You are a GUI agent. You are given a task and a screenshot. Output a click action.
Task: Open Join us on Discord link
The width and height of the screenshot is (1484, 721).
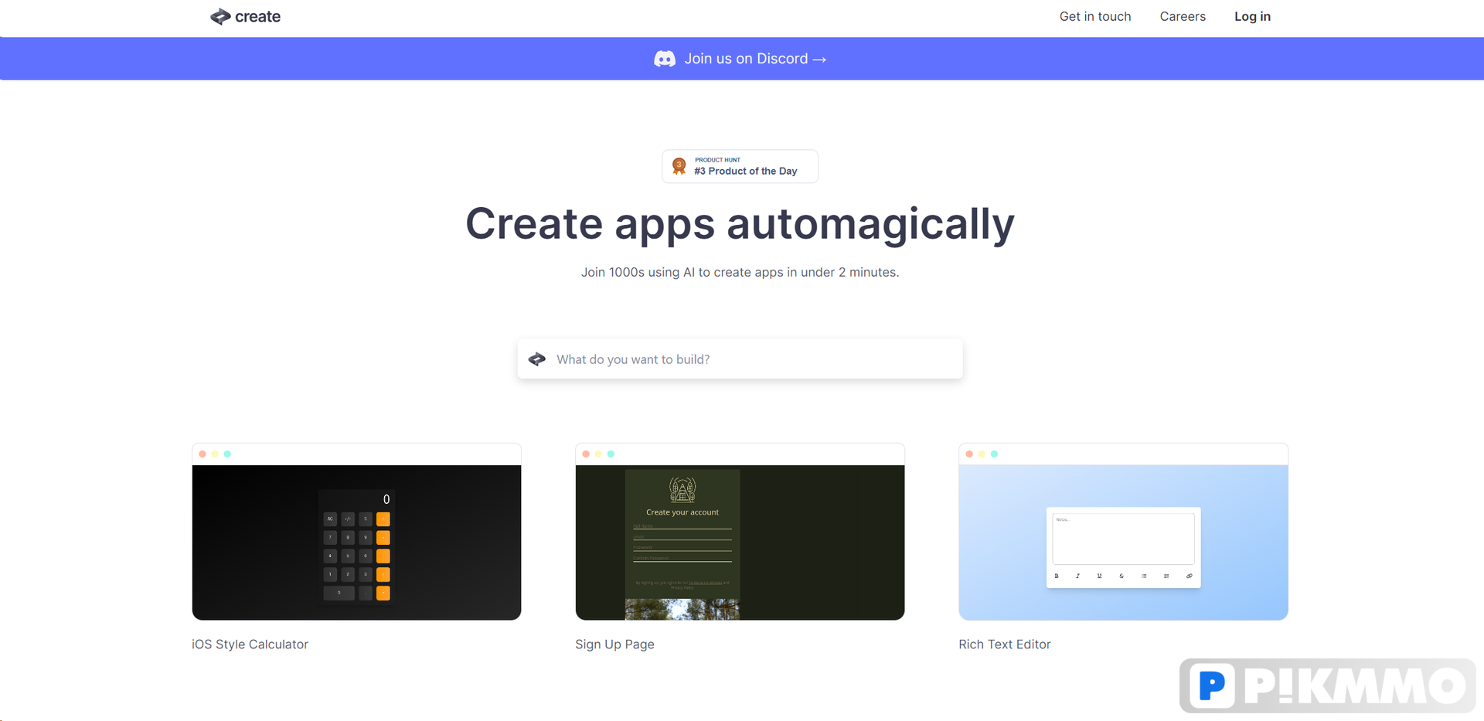pyautogui.click(x=755, y=59)
